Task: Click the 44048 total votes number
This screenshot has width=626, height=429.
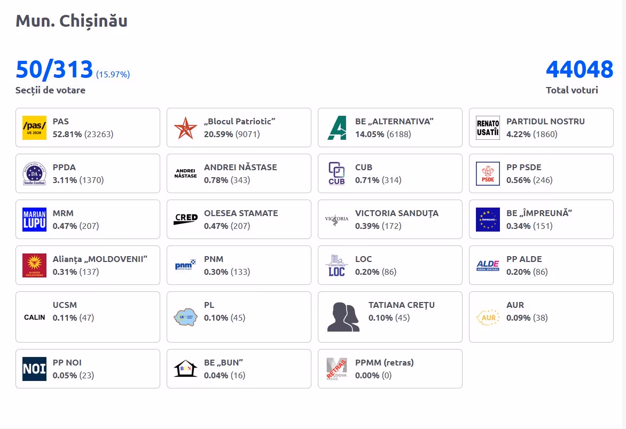Action: point(580,69)
